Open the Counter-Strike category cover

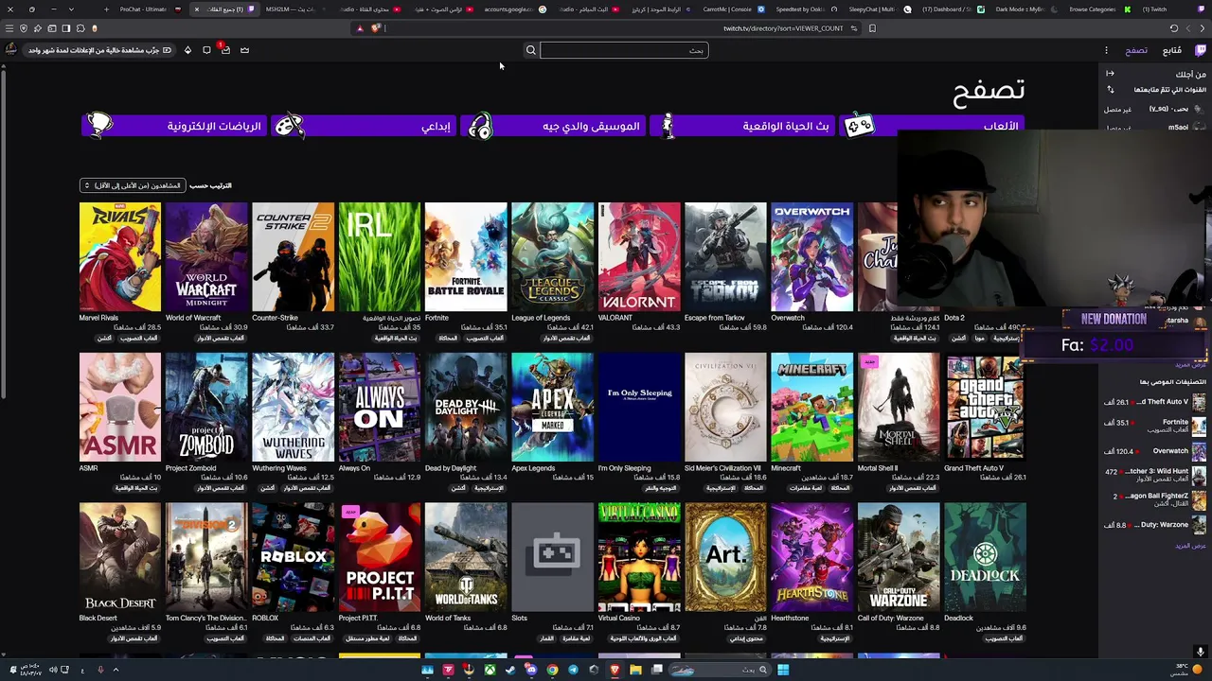click(x=294, y=257)
